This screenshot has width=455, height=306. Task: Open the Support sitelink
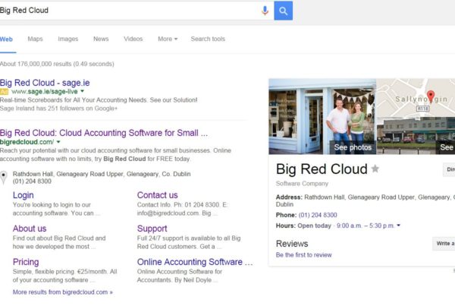click(152, 229)
